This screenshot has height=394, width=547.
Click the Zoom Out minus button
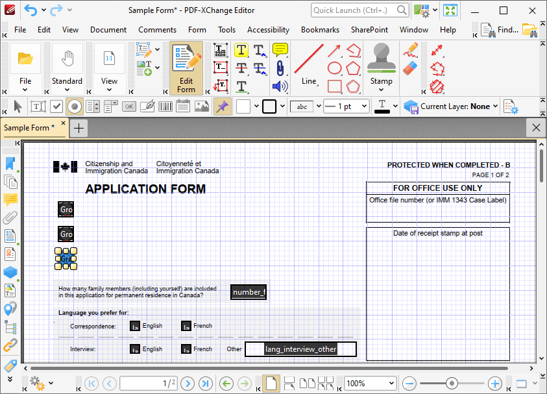tap(409, 384)
